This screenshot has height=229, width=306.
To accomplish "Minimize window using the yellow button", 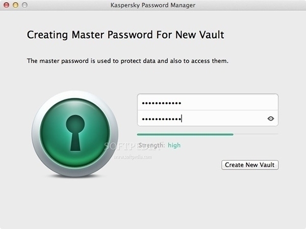I will [x=16, y=5].
